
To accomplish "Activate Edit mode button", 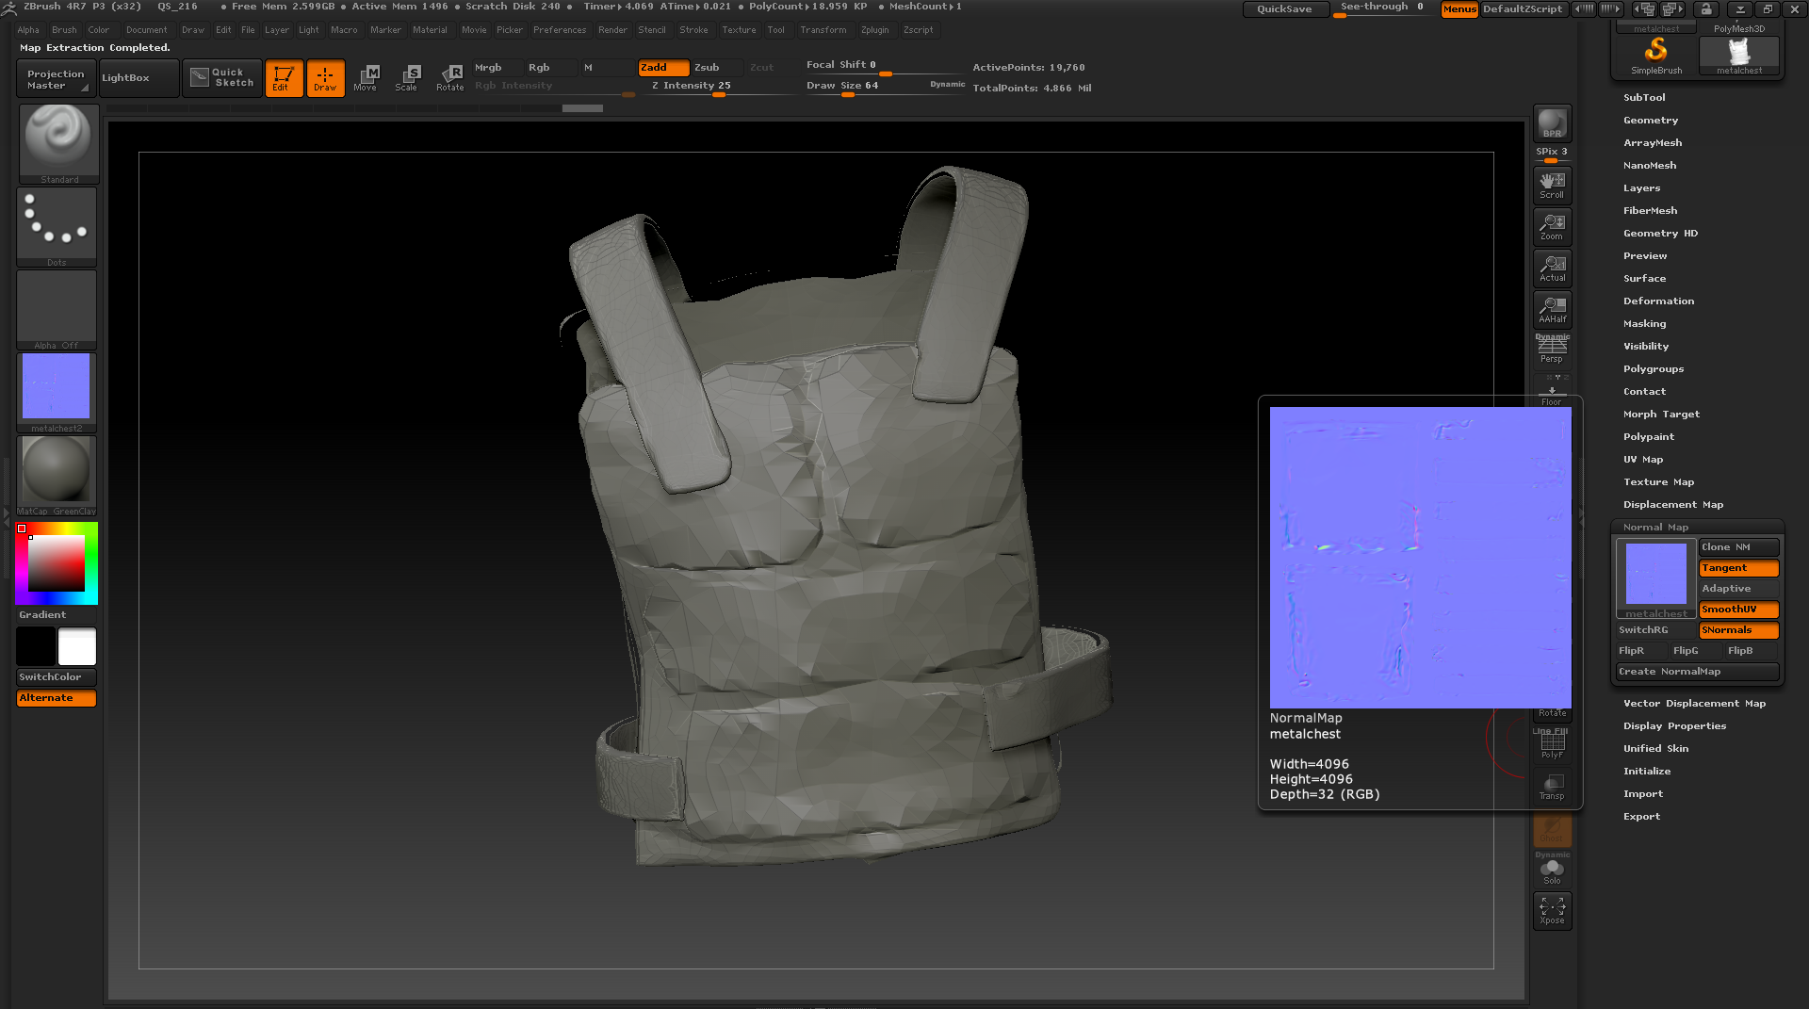I will tap(284, 78).
